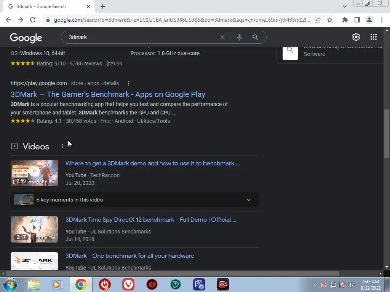The height and width of the screenshot is (292, 390).
Task: Open the Windows Start menu
Action: pos(10,284)
